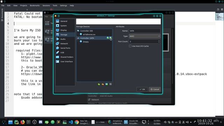
Task: Open the Help menu in Kate
Action: click(72, 6)
